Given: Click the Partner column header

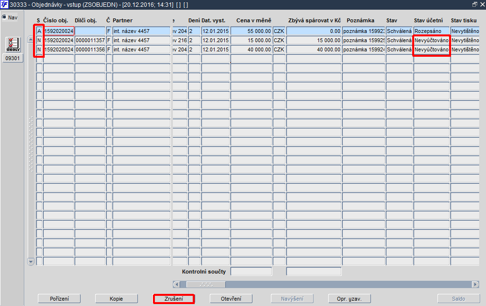Looking at the screenshot, I should 122,20.
